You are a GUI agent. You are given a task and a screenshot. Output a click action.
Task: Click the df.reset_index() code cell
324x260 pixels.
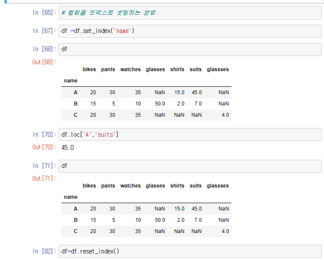190,251
